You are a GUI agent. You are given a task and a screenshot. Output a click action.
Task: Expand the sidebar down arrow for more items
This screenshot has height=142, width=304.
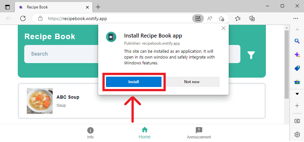click(297, 94)
